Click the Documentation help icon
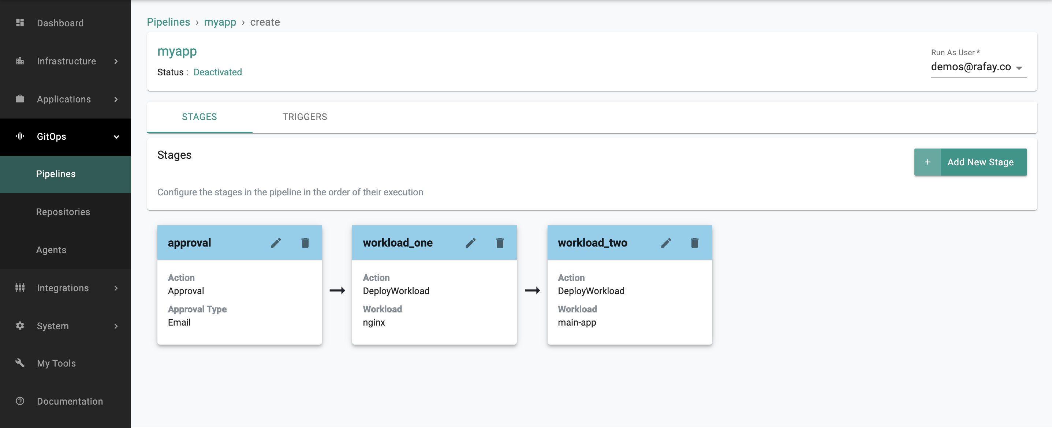The height and width of the screenshot is (428, 1052). click(20, 401)
